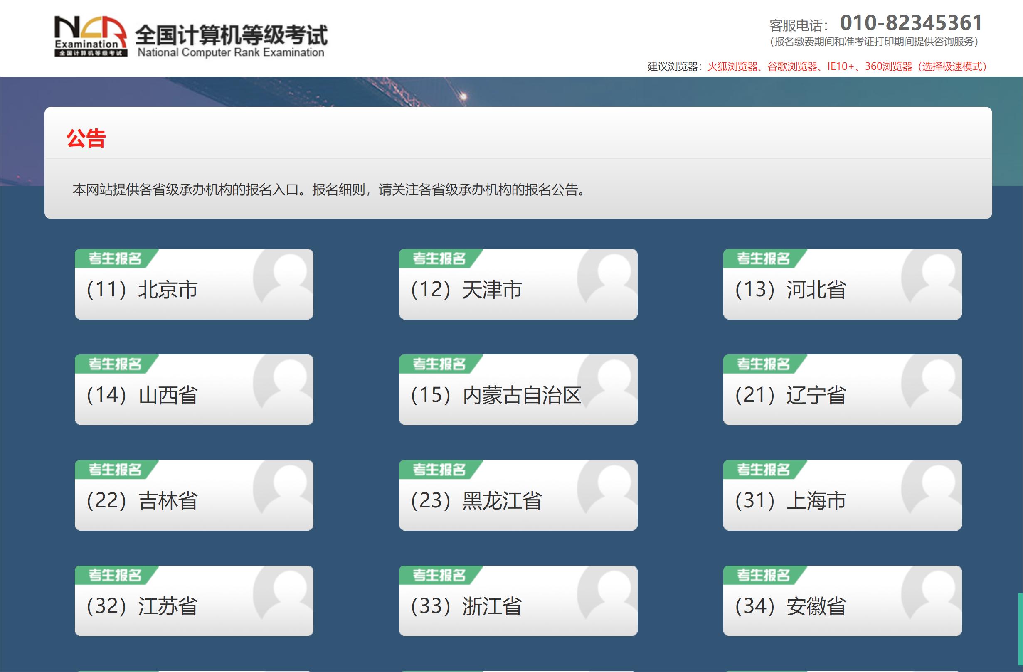1023x672 pixels.
Task: Click the 考生报名 badge on the 山西省 card
Action: coord(115,363)
